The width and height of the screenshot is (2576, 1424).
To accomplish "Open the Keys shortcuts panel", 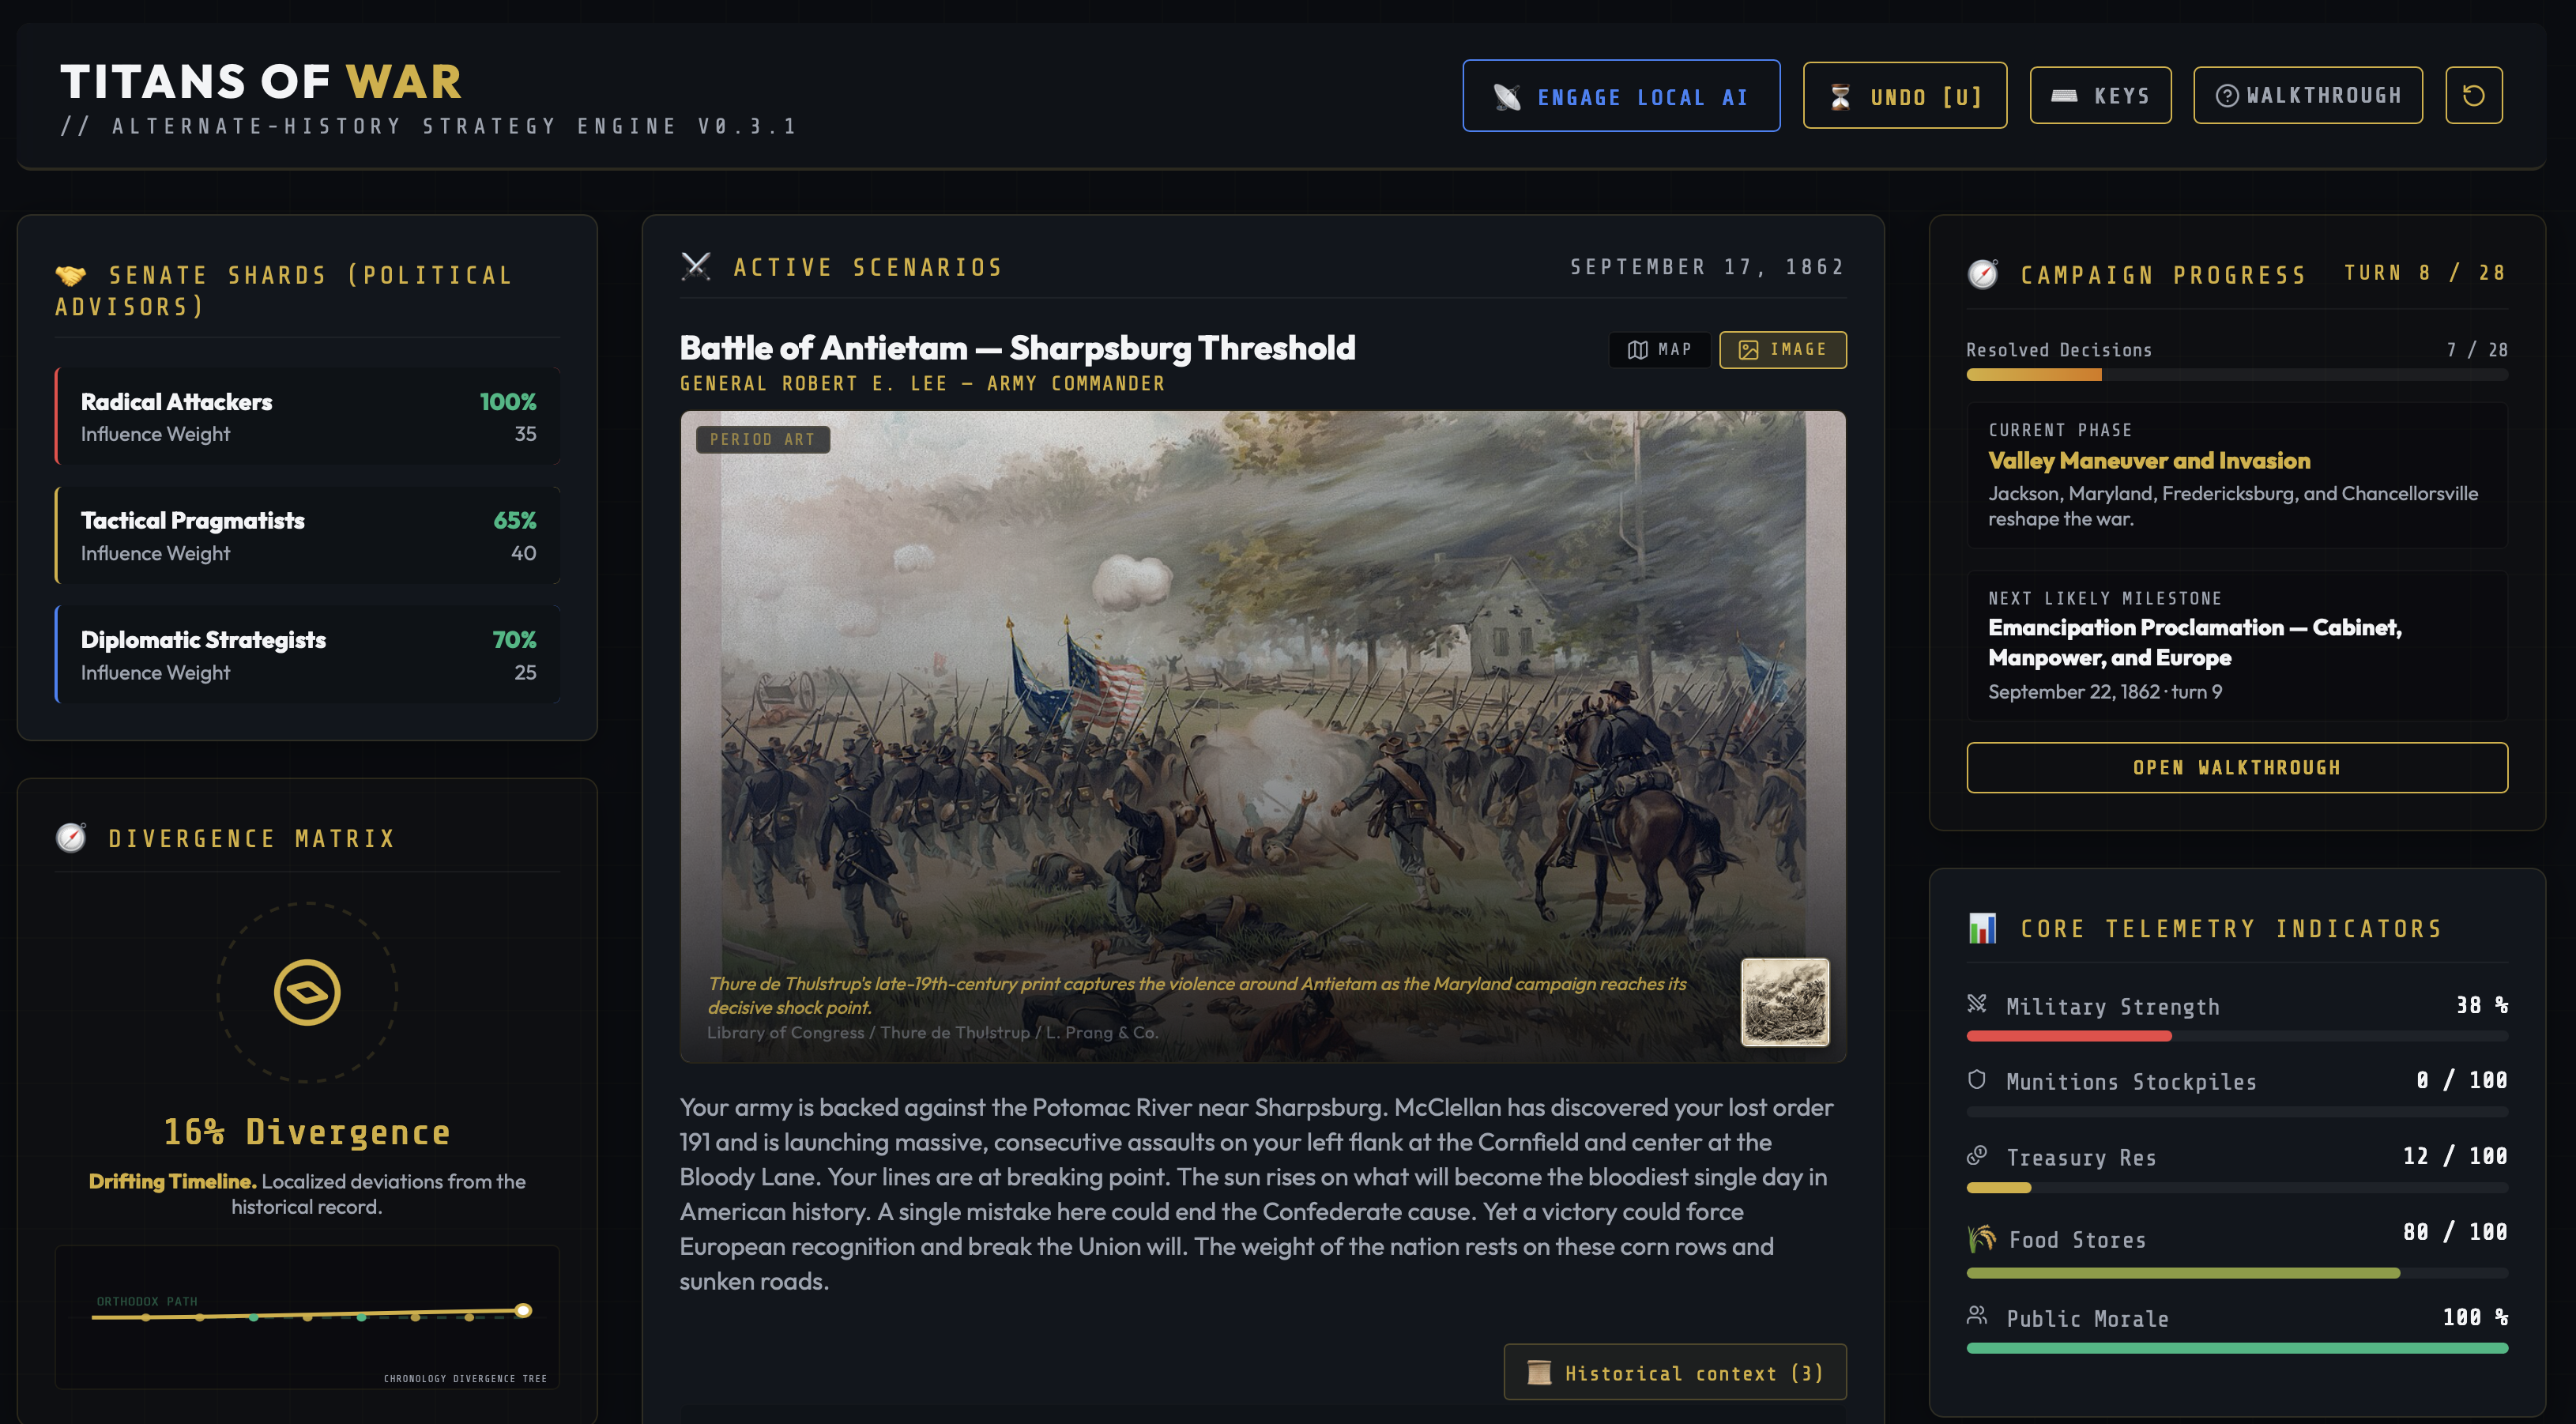I will 2100,96.
